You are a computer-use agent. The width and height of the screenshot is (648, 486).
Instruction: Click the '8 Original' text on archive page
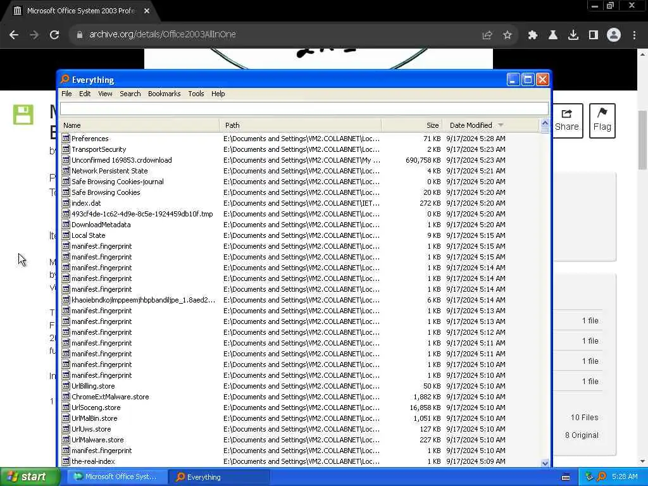[582, 435]
